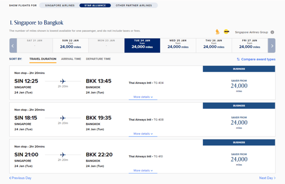Sort flights by Departure Time
This screenshot has width=285, height=184.
pos(98,59)
